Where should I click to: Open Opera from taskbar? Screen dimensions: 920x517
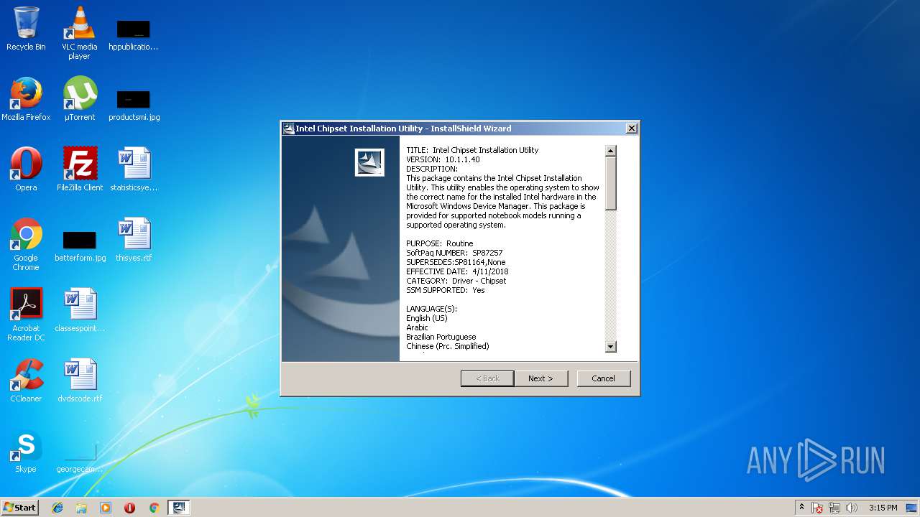[130, 508]
